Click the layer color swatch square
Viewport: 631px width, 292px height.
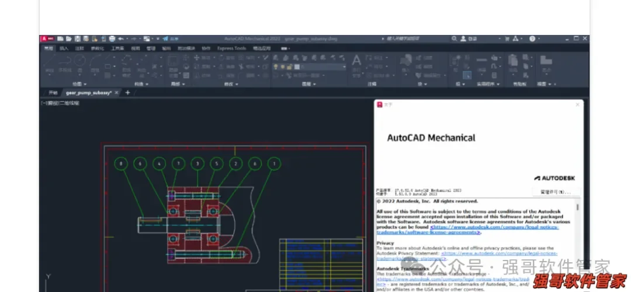point(297,66)
